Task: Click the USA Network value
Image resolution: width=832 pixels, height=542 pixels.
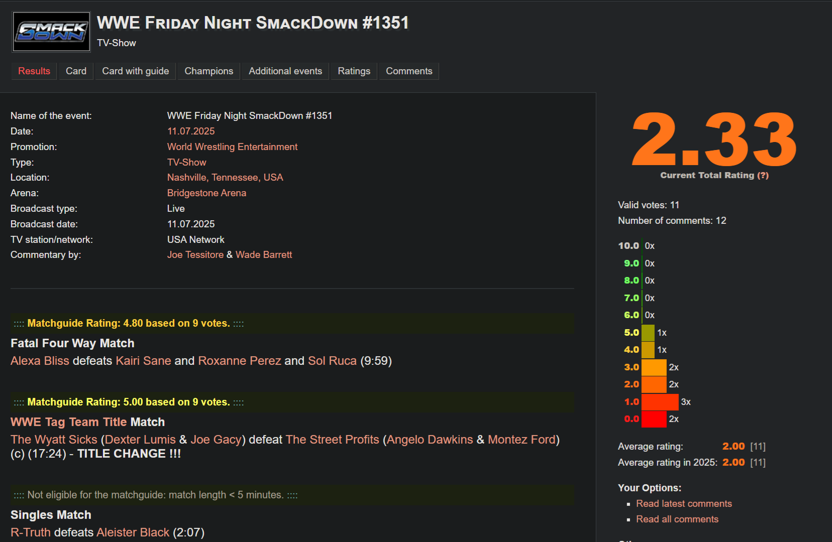Action: pos(196,239)
